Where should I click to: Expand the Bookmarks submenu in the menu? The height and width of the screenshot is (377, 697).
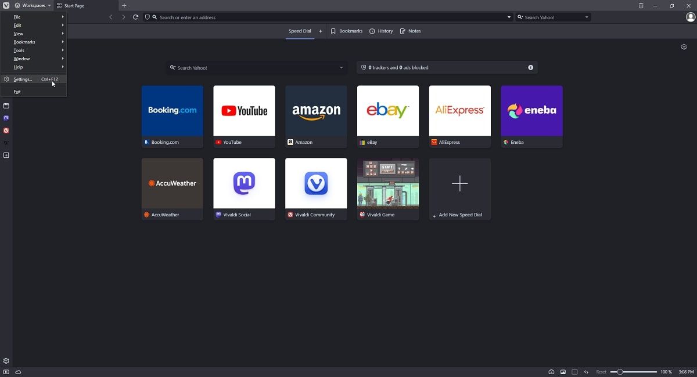click(x=34, y=42)
